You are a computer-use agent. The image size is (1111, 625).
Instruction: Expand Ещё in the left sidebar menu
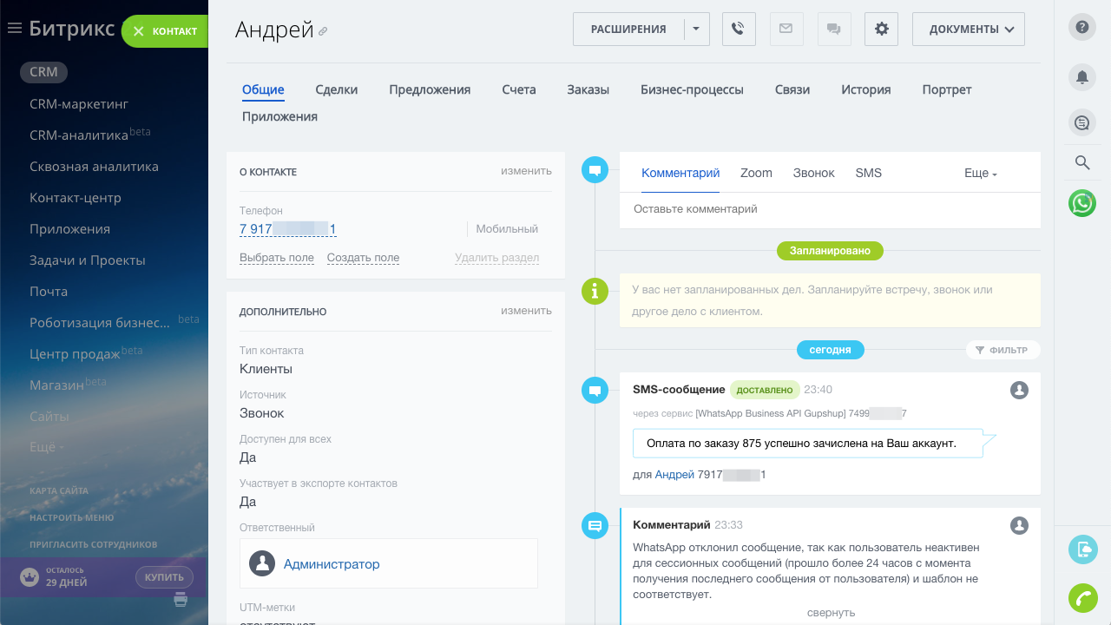(47, 447)
